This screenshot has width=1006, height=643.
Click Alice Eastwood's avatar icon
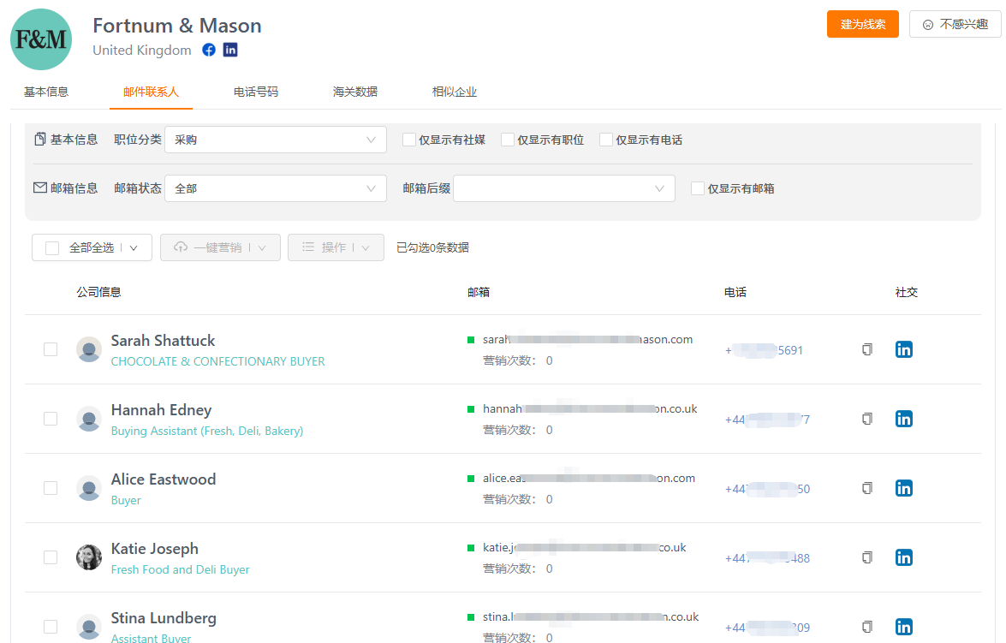pos(89,488)
